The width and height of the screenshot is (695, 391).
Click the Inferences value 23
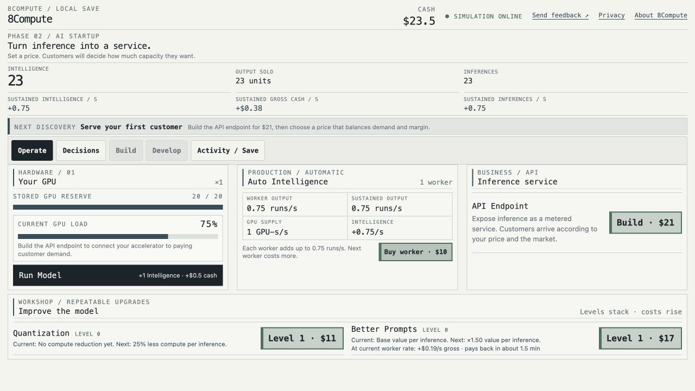click(x=468, y=81)
